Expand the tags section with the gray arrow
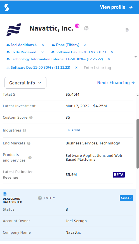This screenshot has height=244, width=139. tap(136, 57)
